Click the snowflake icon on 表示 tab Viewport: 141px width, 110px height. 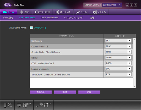tap(22, 12)
